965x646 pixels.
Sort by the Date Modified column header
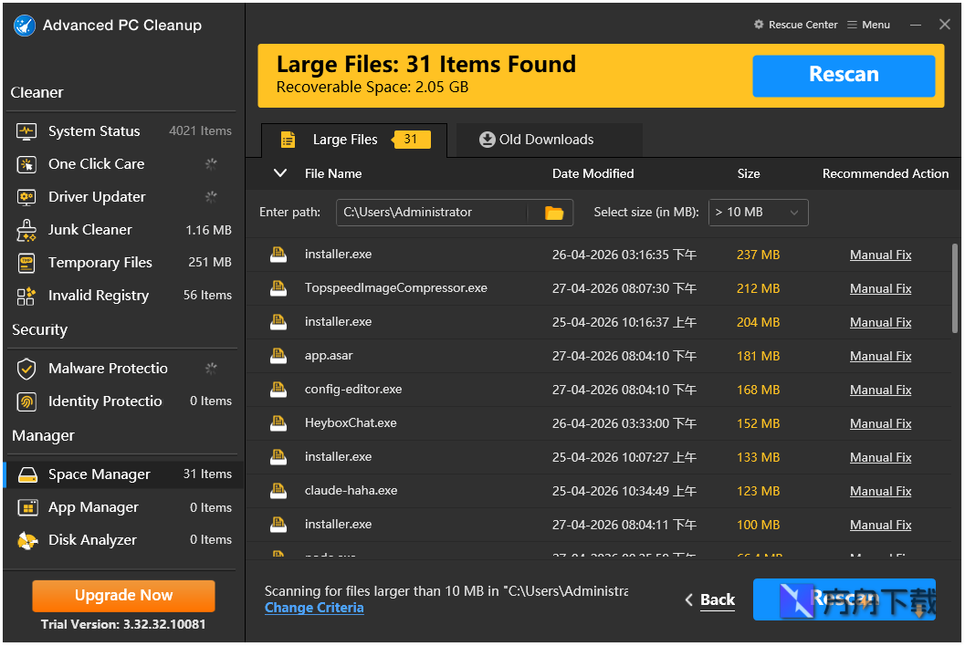pyautogui.click(x=593, y=174)
